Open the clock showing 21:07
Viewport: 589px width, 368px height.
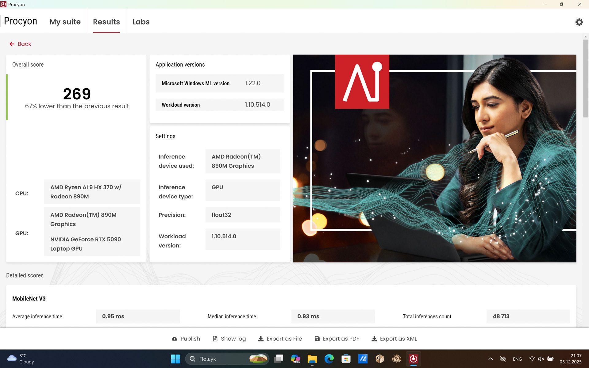click(570, 359)
